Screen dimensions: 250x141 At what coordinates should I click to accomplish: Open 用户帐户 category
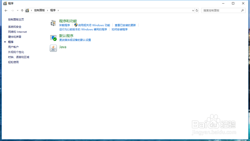13,47
